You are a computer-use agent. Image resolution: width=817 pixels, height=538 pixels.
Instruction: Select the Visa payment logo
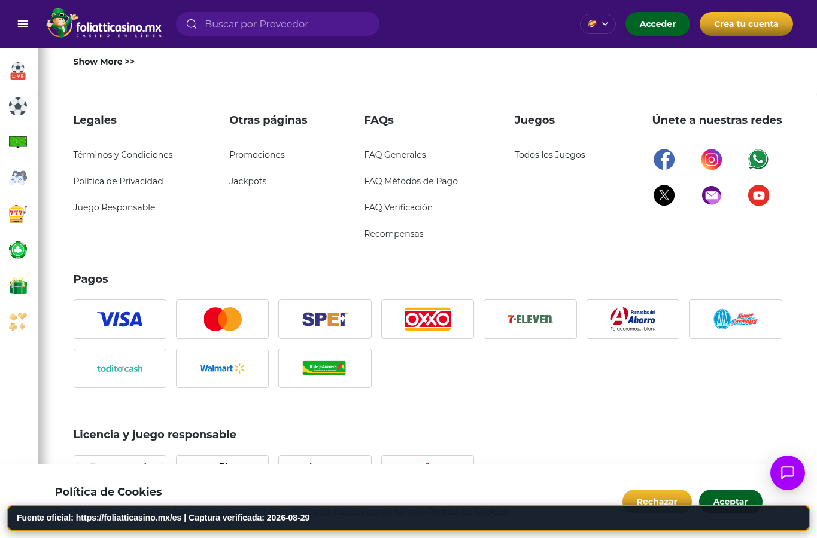[120, 319]
